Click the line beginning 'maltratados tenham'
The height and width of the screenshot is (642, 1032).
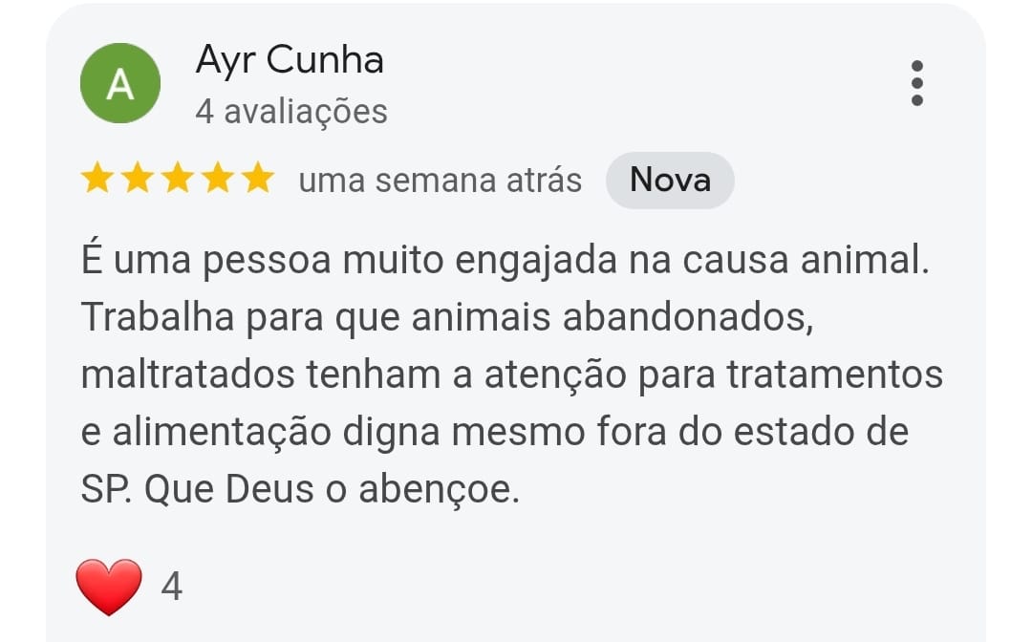511,374
